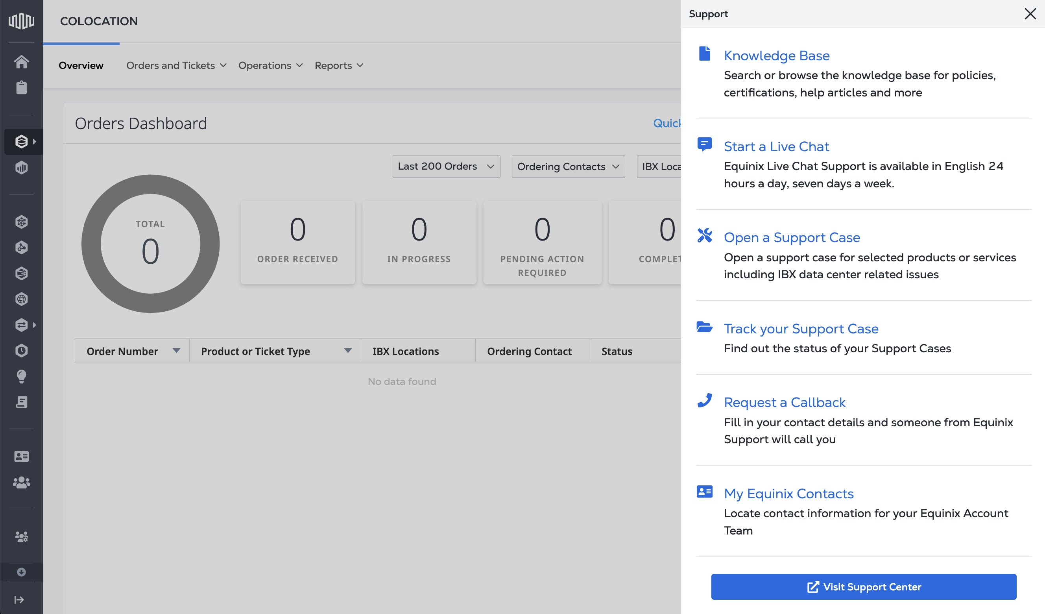
Task: Open the lightbulb sidebar icon
Action: point(21,376)
